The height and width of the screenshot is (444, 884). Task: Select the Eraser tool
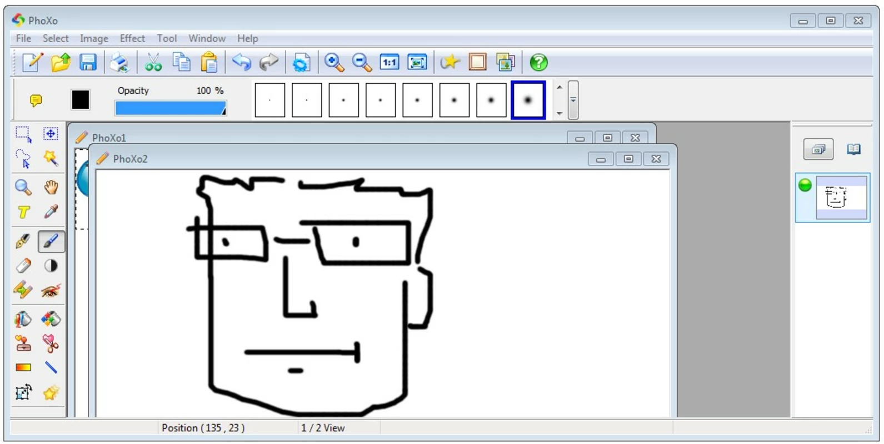pyautogui.click(x=23, y=266)
